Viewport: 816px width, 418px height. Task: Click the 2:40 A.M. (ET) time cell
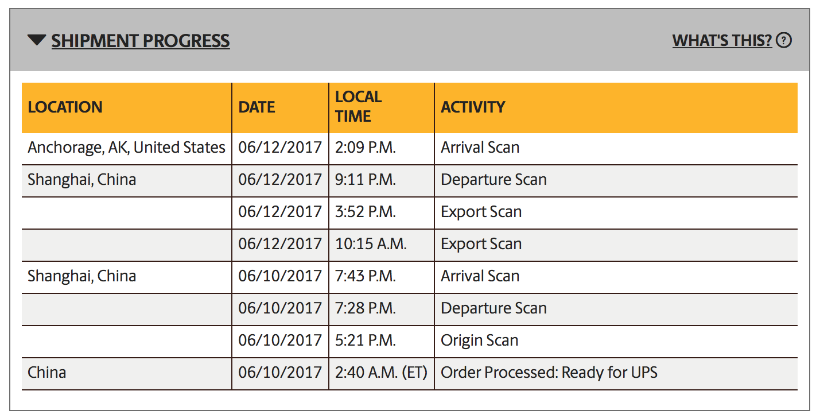381,373
